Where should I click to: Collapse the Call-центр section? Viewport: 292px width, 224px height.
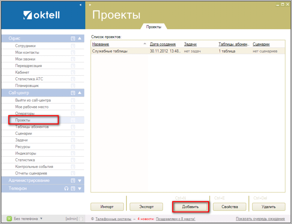coord(80,93)
